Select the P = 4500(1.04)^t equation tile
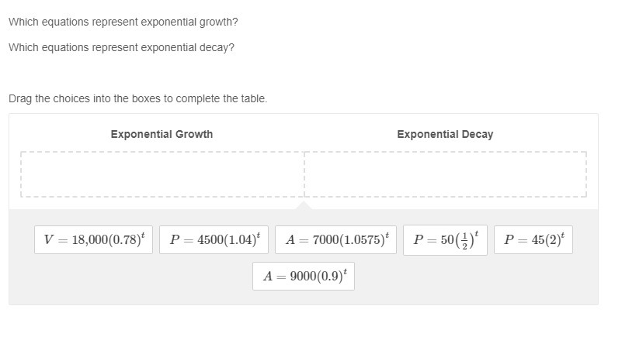Viewport: 622px width, 337px height. pyautogui.click(x=214, y=239)
